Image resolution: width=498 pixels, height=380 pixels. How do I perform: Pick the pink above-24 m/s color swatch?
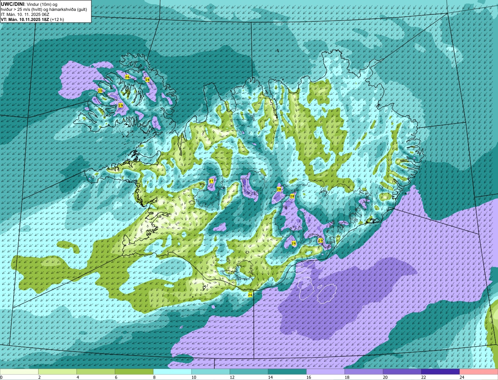pyautogui.click(x=479, y=371)
